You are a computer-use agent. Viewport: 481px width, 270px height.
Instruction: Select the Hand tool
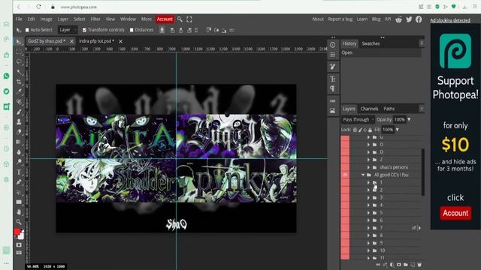point(19,211)
